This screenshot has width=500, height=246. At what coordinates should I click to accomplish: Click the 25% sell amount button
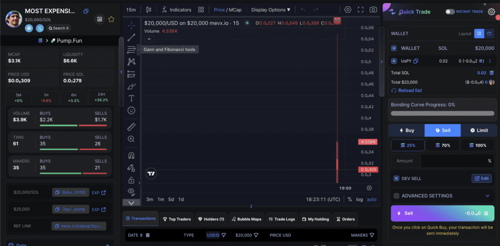(x=408, y=145)
